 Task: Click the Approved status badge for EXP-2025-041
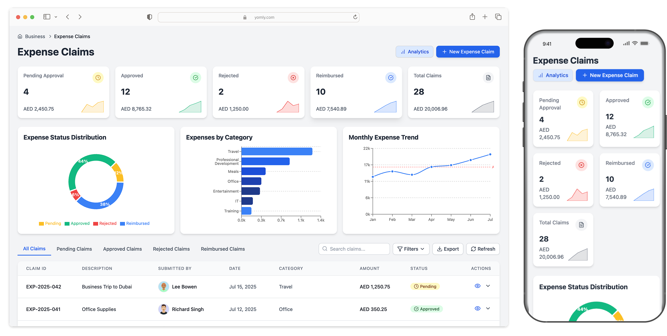426,309
